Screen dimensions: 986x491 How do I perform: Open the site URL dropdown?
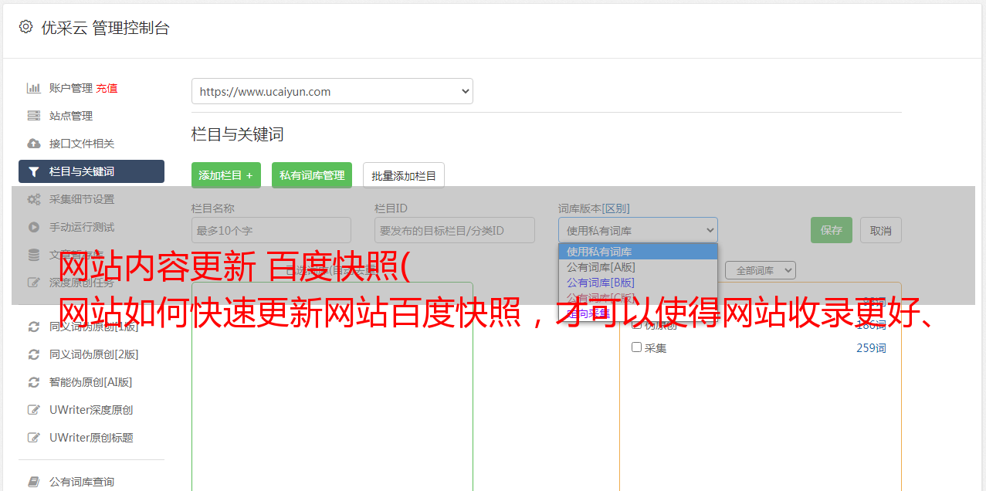(x=332, y=91)
